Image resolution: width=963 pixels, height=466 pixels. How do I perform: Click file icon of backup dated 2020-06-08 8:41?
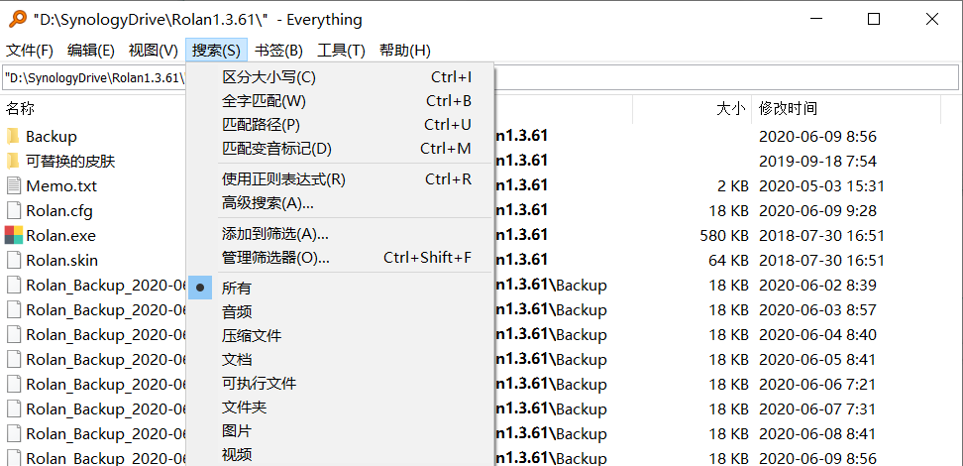tap(14, 433)
